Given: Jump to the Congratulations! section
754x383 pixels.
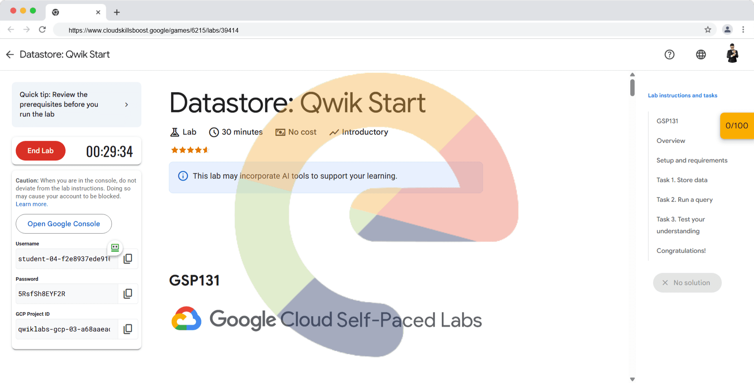Looking at the screenshot, I should 681,251.
